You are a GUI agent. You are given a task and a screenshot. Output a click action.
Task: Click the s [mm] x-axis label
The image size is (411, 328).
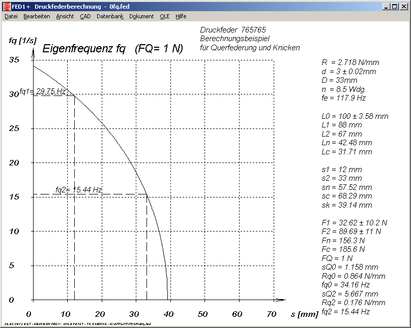coord(305,313)
